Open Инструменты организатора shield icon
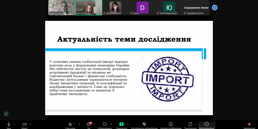Screen dimensions: 258x129 click(144, 124)
